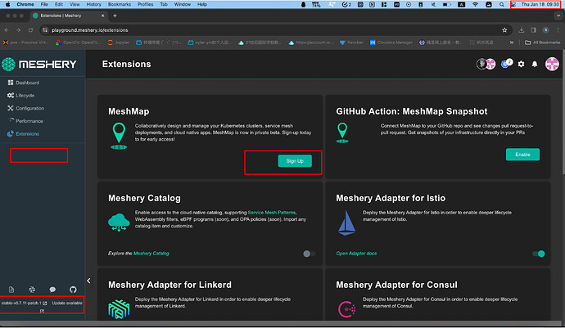Open the Performance section in sidebar
The width and height of the screenshot is (565, 328).
pyautogui.click(x=25, y=121)
